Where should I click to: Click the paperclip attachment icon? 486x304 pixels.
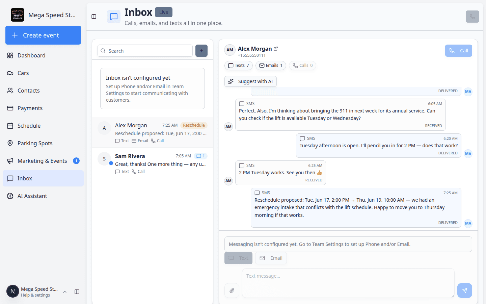tap(232, 290)
